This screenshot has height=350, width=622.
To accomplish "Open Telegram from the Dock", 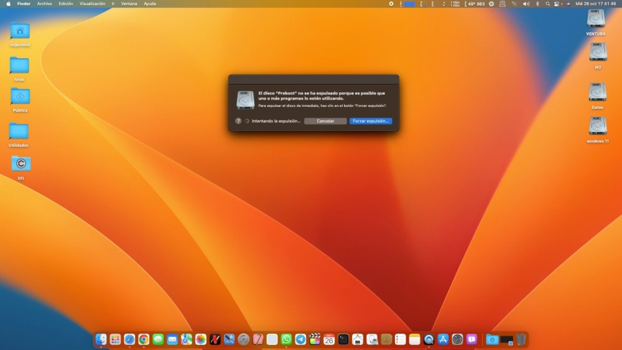I will click(300, 339).
